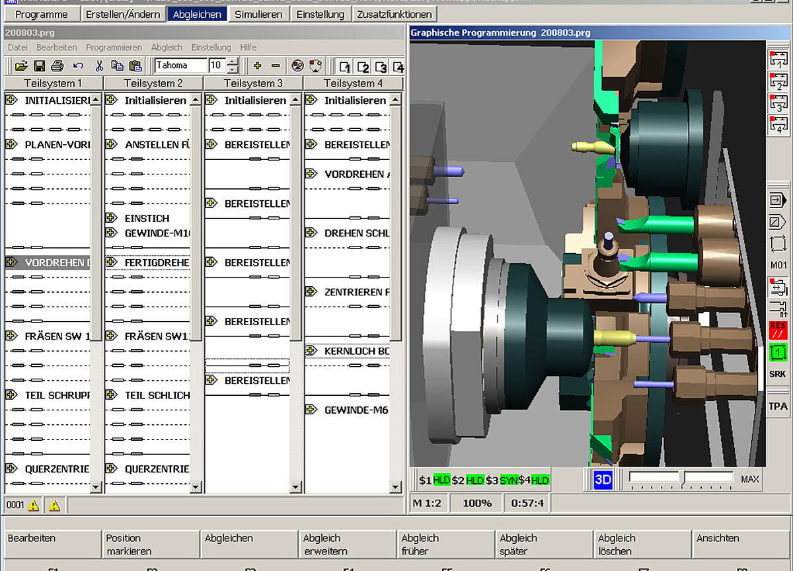
Task: Open the Simulieren tab
Action: coord(258,14)
